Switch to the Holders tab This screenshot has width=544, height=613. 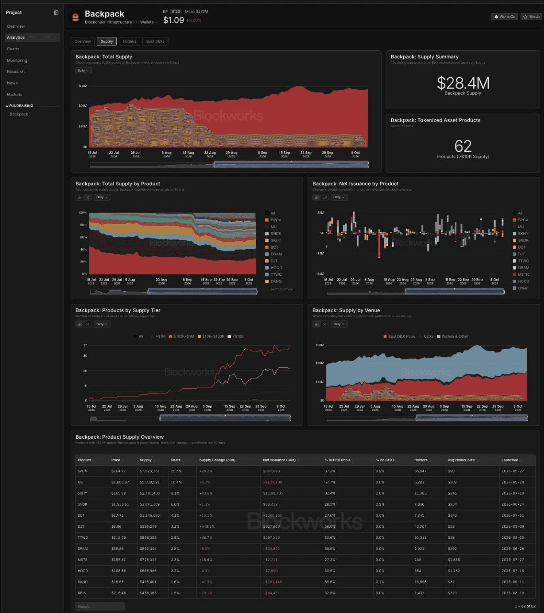pos(129,42)
